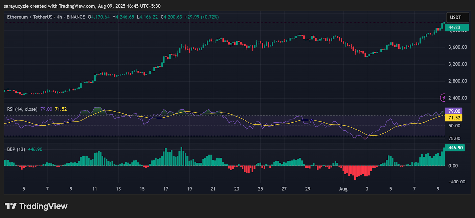The width and height of the screenshot is (475, 218).
Task: Click the 44:23 candle countdown label
Action: click(x=454, y=28)
